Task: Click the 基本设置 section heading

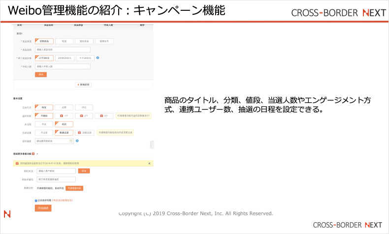Action: [x=18, y=98]
